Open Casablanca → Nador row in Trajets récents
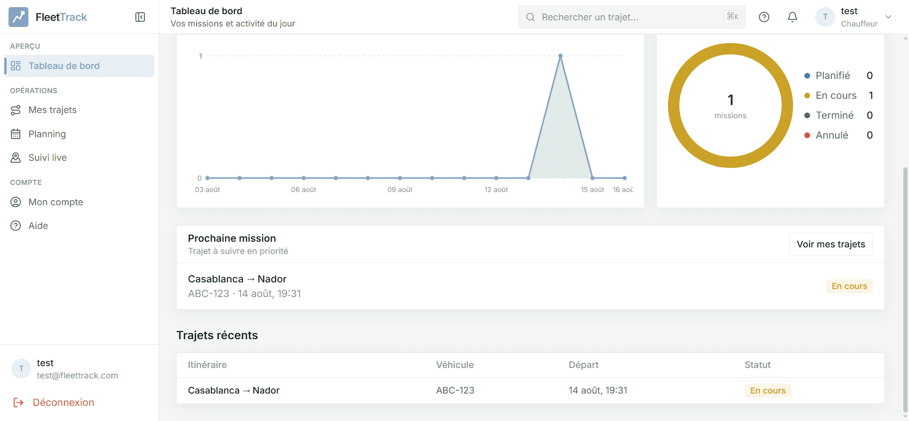Image resolution: width=909 pixels, height=421 pixels. point(530,391)
